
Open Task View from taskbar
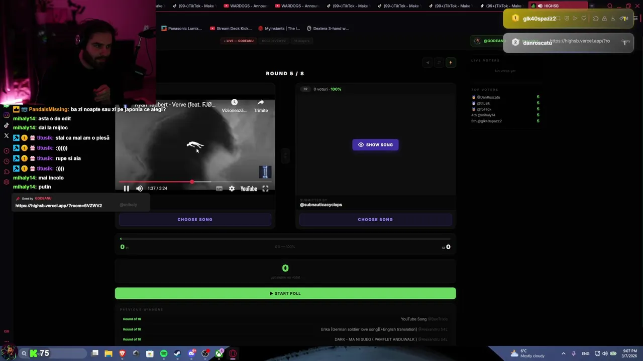(x=95, y=353)
